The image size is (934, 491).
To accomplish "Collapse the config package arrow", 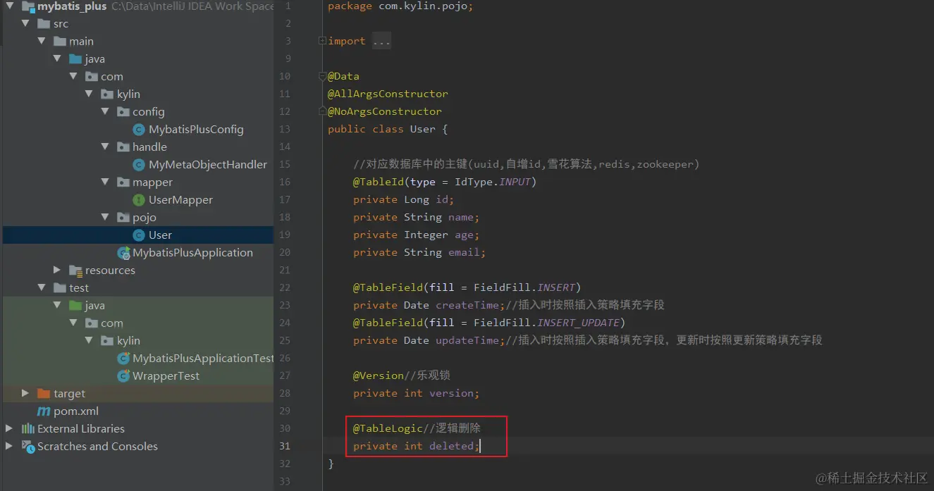I will (105, 111).
